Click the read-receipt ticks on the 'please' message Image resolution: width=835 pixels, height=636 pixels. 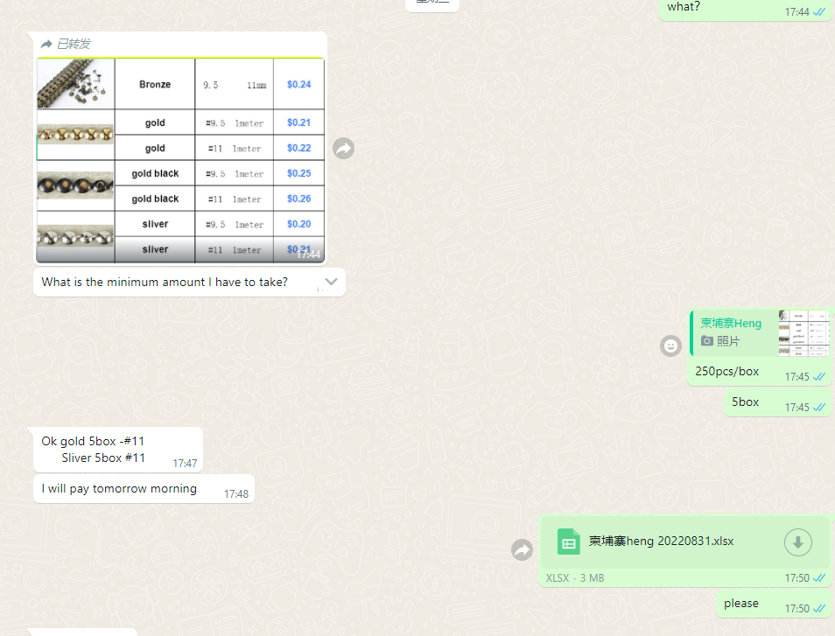pyautogui.click(x=819, y=608)
